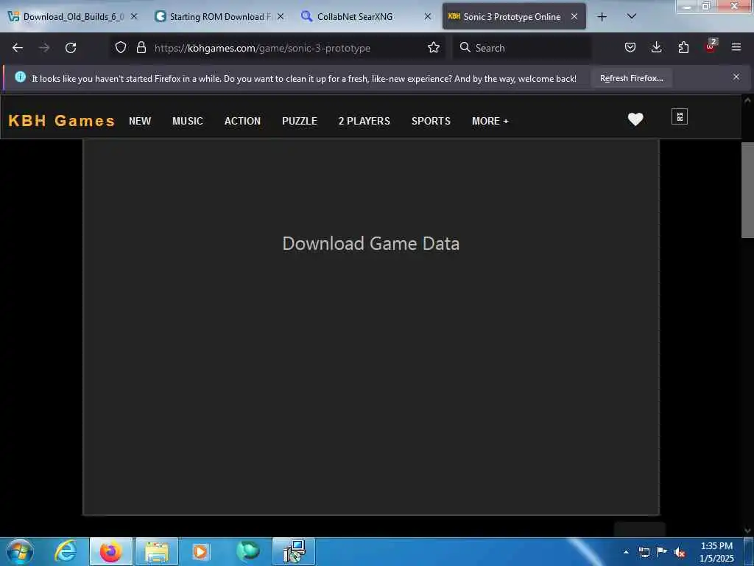Switch to Download_Old_Builds tab
The width and height of the screenshot is (754, 566).
(72, 17)
